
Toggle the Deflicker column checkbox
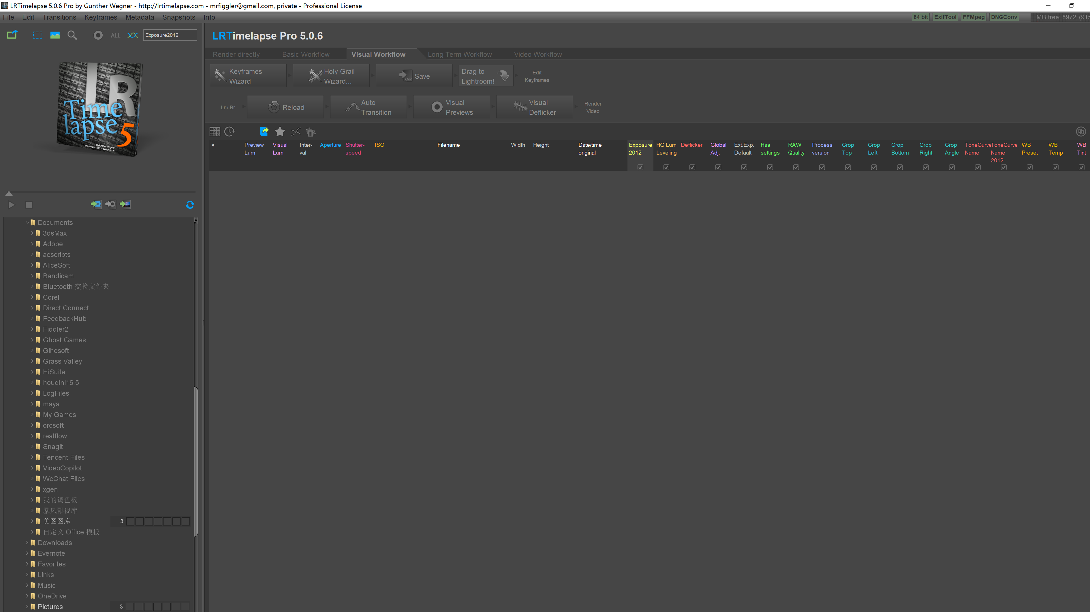tap(692, 167)
